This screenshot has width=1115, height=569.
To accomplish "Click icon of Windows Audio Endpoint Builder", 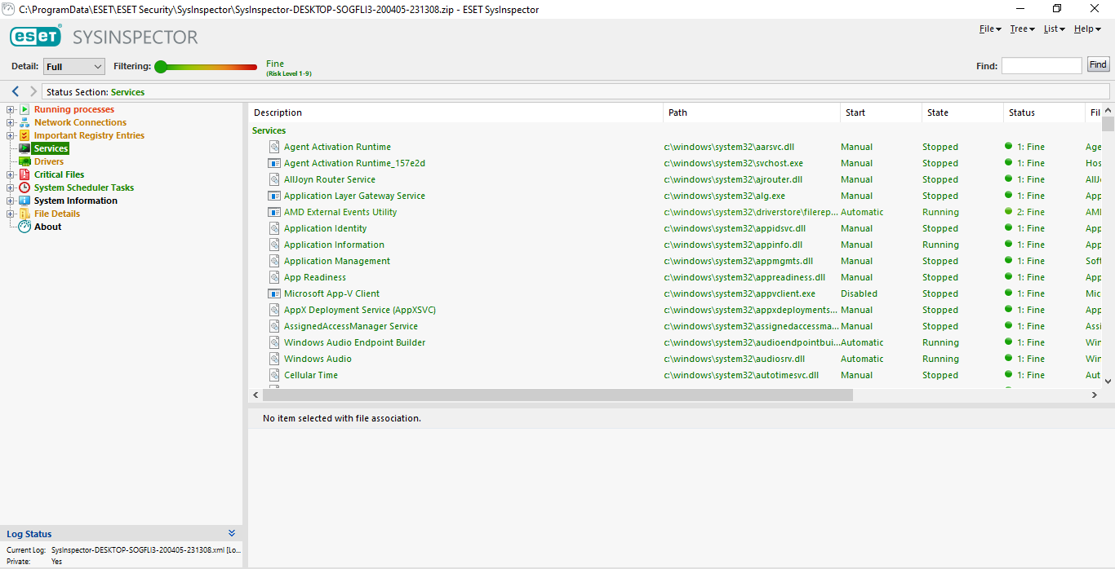I will coord(275,342).
